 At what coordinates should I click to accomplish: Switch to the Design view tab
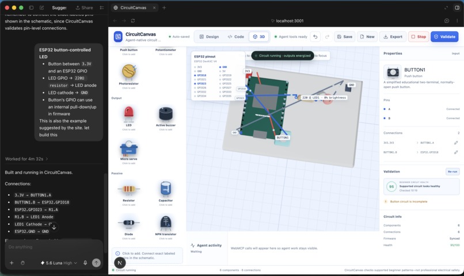click(209, 37)
